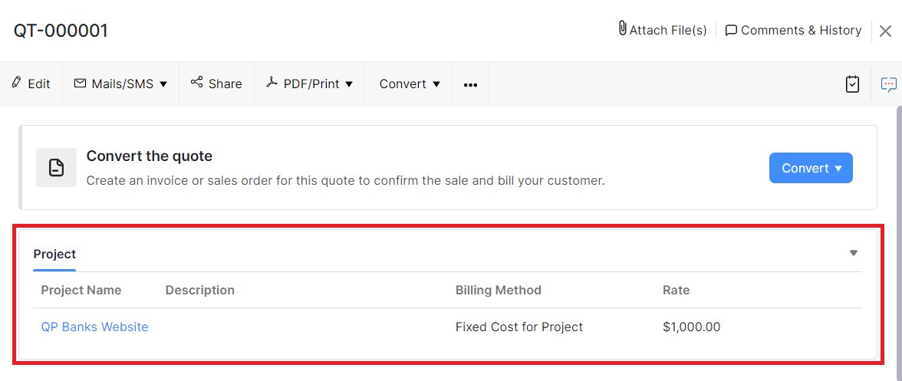
Task: Click the Rate column header
Action: 676,290
